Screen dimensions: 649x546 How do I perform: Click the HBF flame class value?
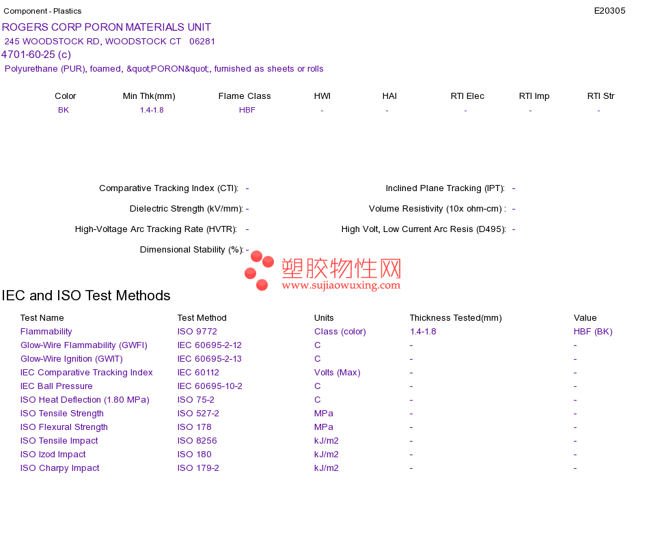[x=247, y=110]
